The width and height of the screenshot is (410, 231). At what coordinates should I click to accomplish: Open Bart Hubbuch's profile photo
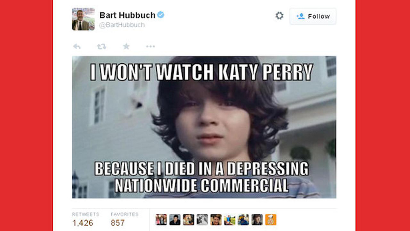pyautogui.click(x=83, y=19)
